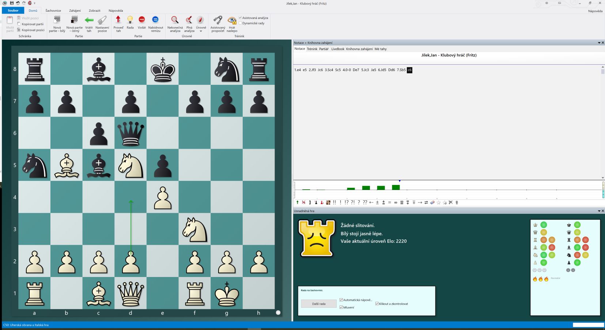The width and height of the screenshot is (605, 330).
Task: Switch to the Partiář tab
Action: 324,49
